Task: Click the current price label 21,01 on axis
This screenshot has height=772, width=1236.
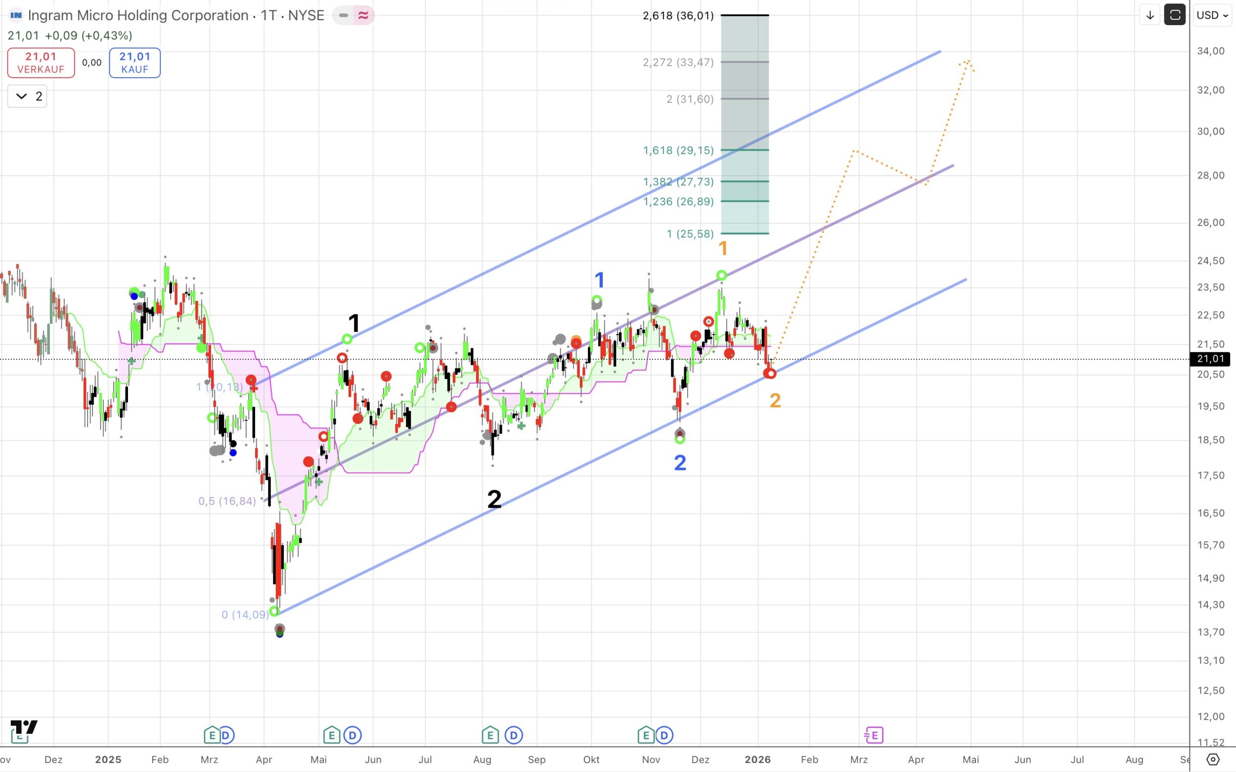Action: click(x=1209, y=359)
